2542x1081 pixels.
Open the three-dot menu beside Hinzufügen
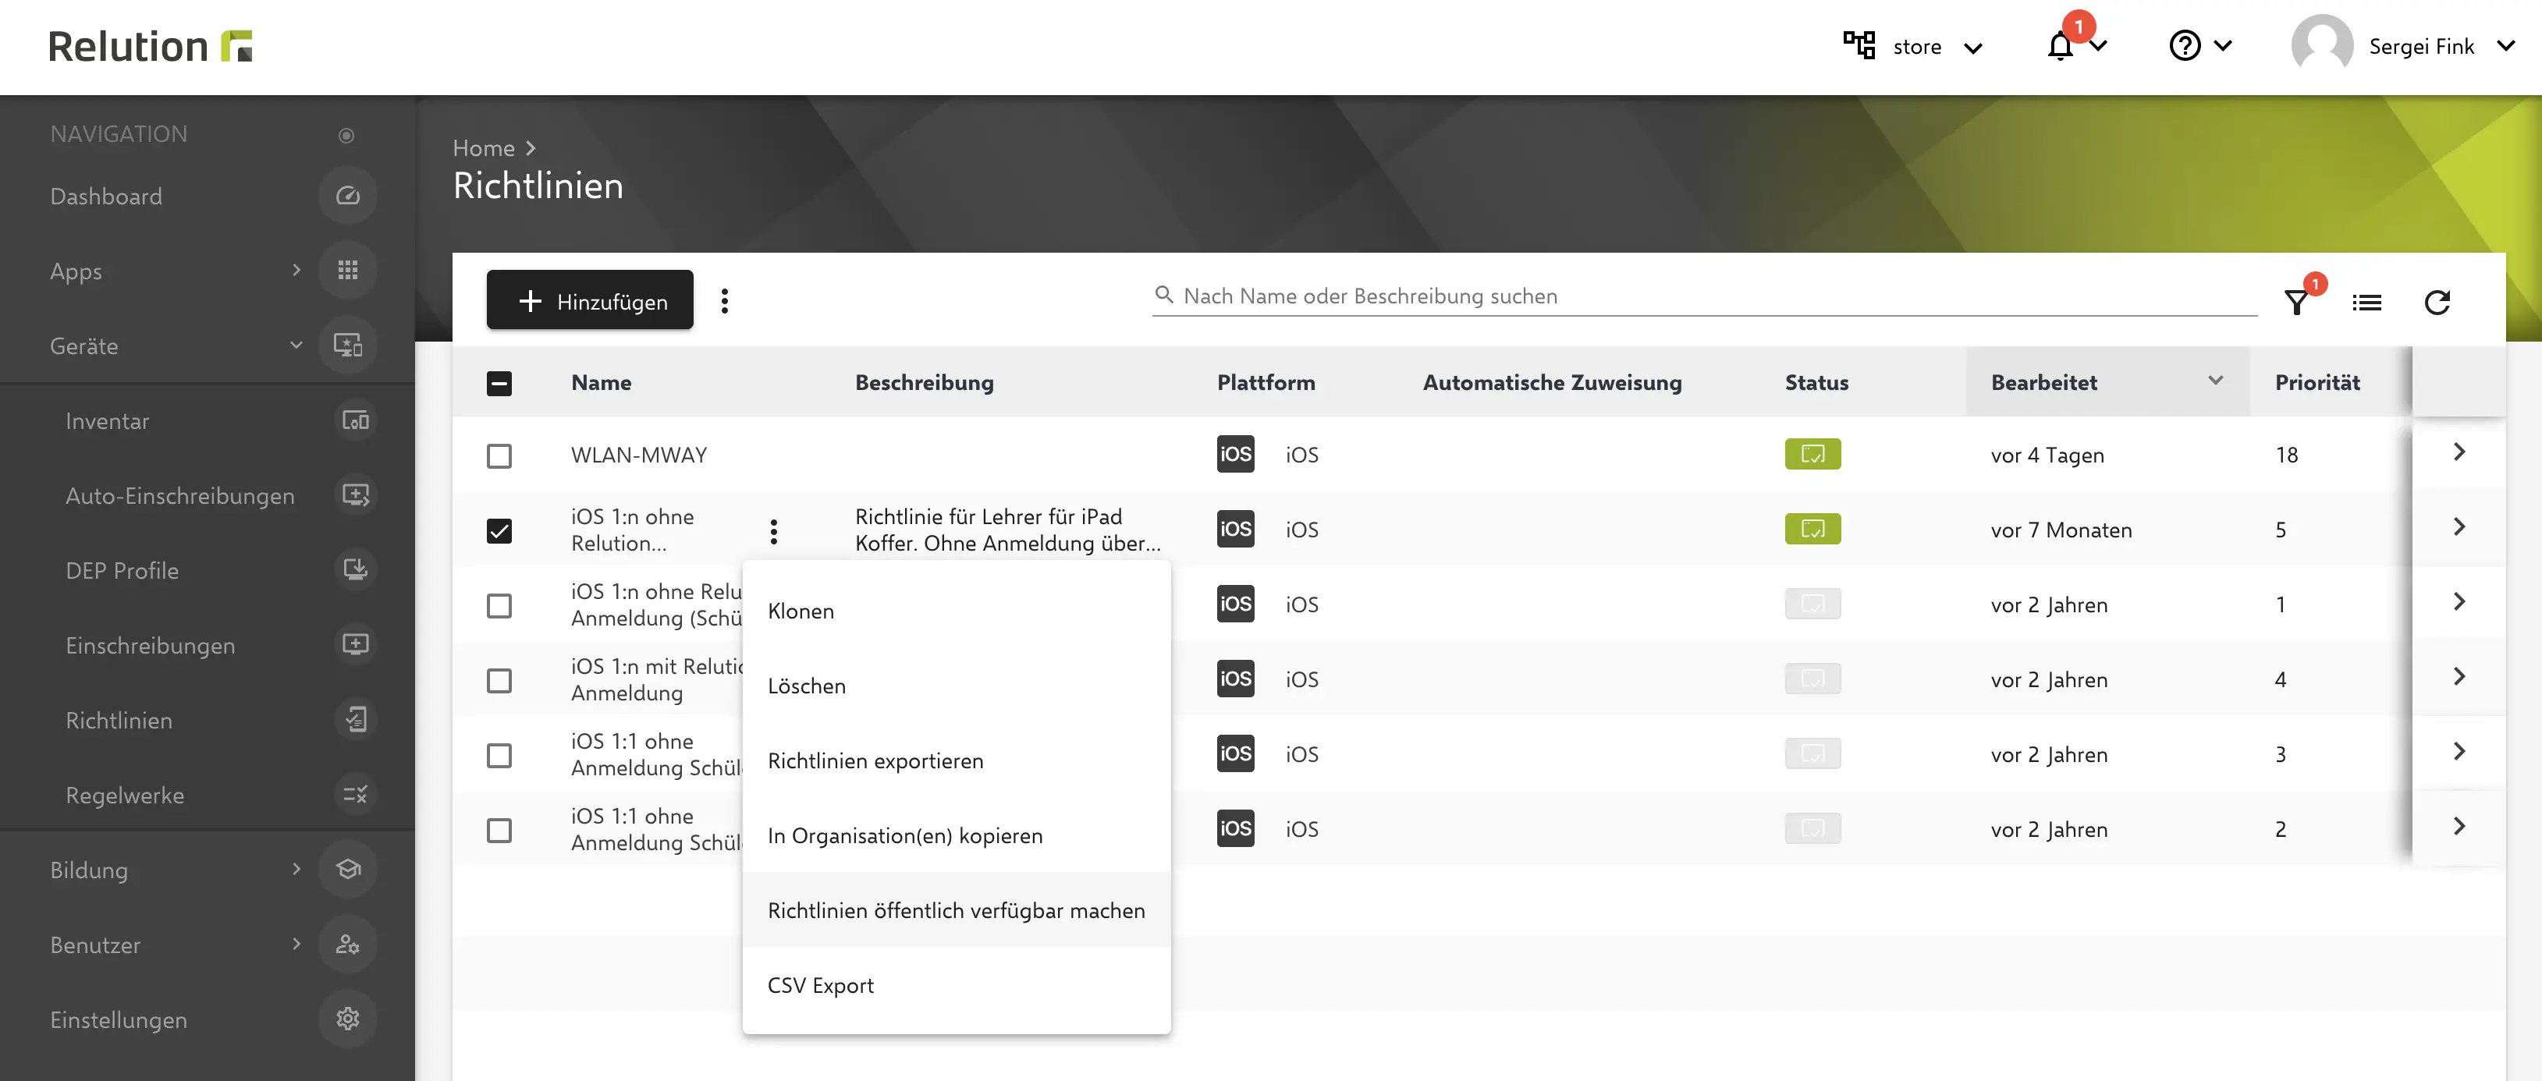tap(724, 301)
